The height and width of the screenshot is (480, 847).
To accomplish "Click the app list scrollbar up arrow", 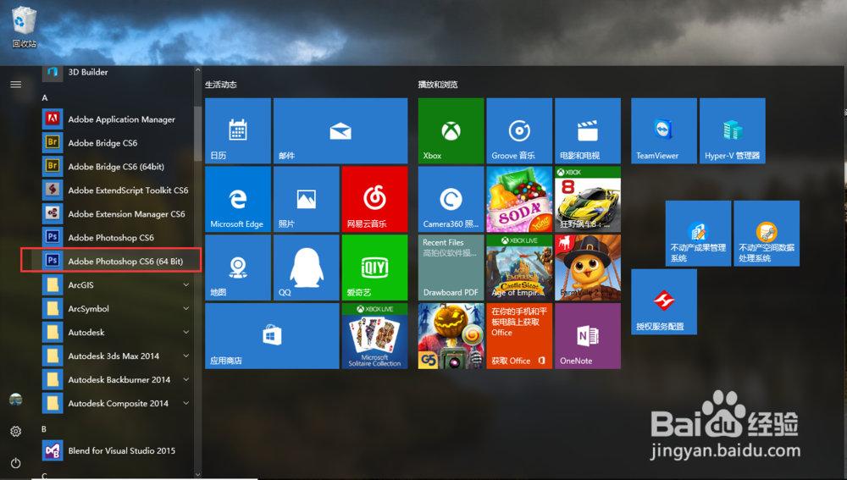I will [197, 70].
